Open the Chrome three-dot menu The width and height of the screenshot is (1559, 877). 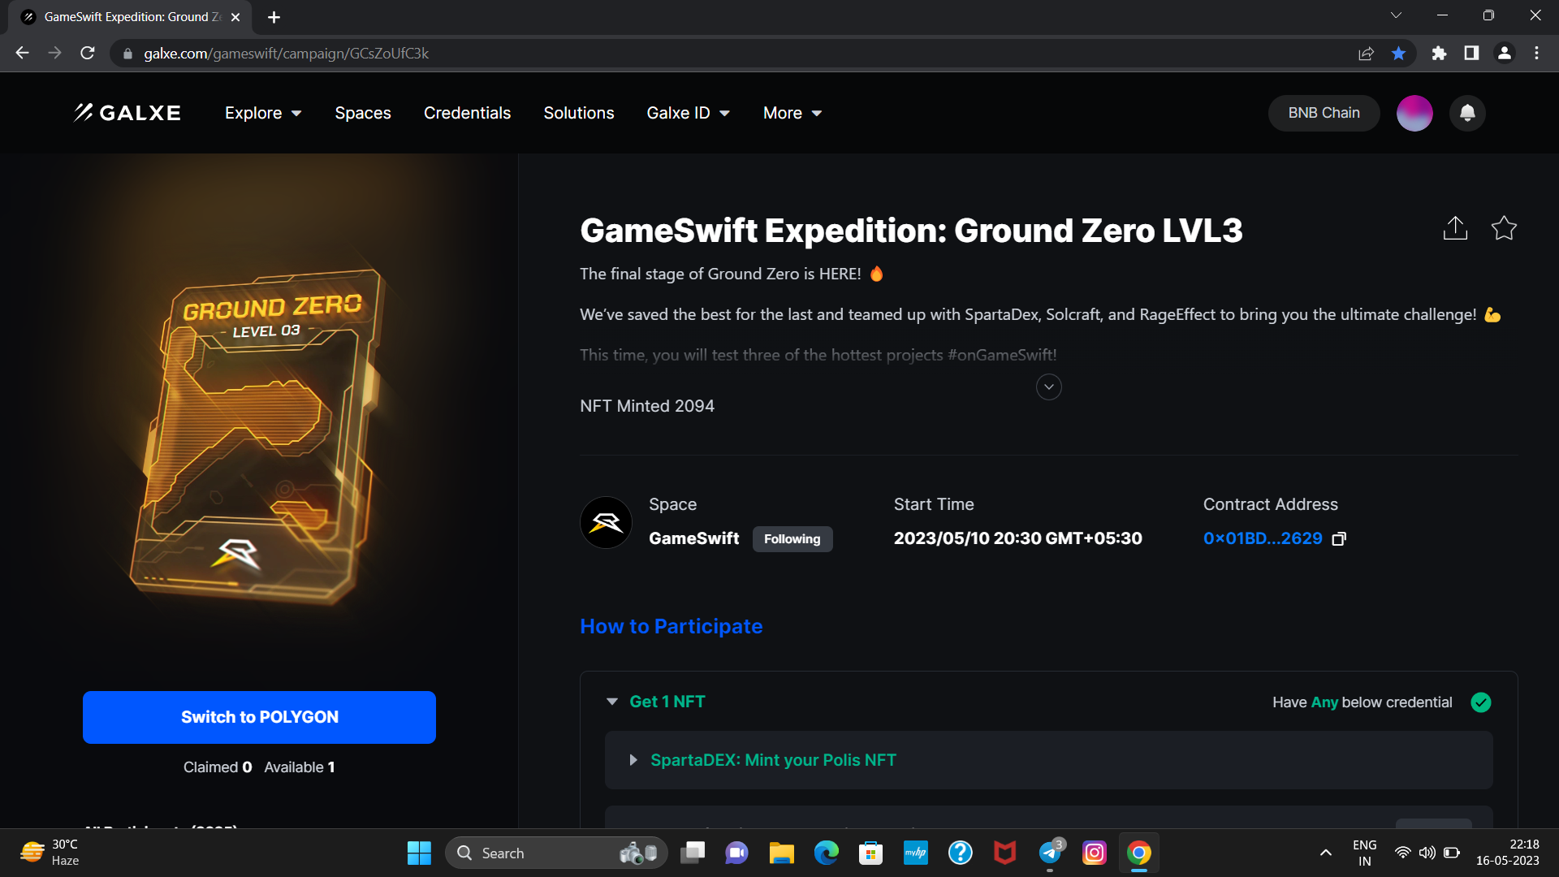click(1536, 54)
